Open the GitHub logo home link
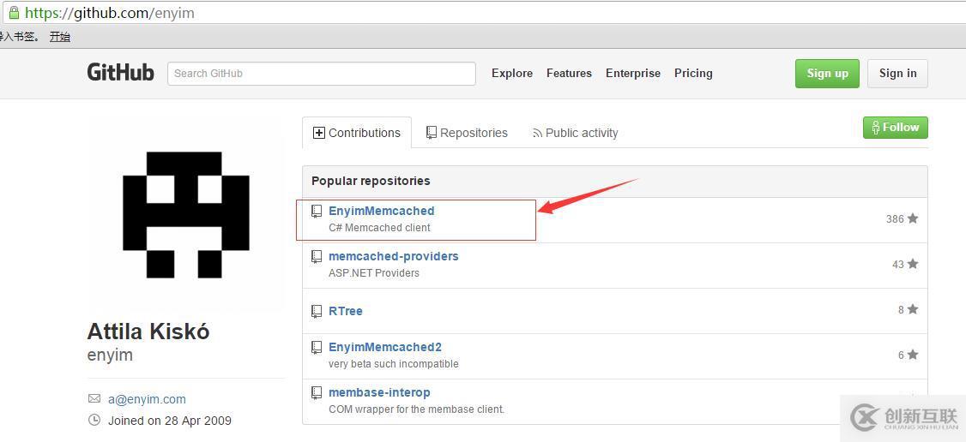The width and height of the screenshot is (966, 442). 120,73
